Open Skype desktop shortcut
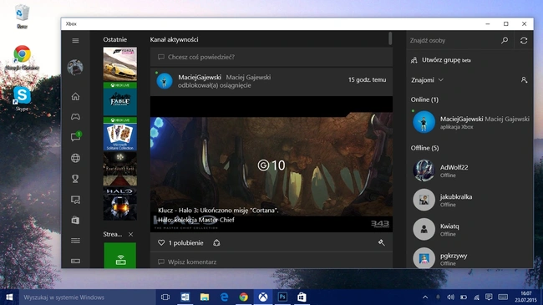Screen dimensions: 543x305 tap(22, 99)
